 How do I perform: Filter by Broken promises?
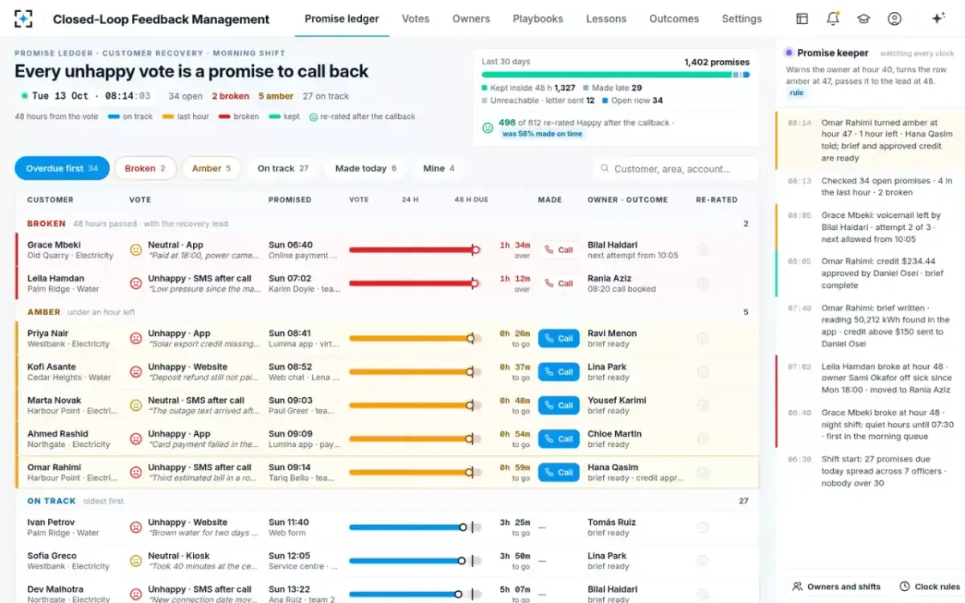coord(146,168)
